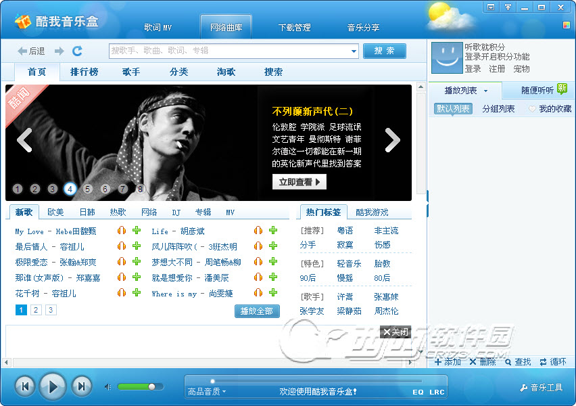Screen dimensions: 576x406
Task: Open weather sun-cloud icon
Action: 450,16
